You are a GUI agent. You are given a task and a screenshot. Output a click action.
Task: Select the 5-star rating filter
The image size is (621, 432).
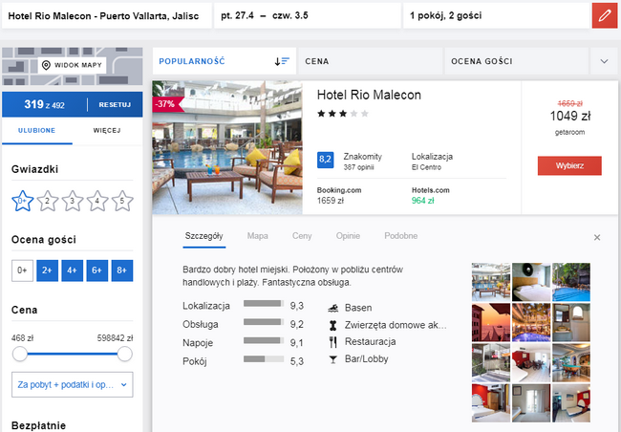121,201
